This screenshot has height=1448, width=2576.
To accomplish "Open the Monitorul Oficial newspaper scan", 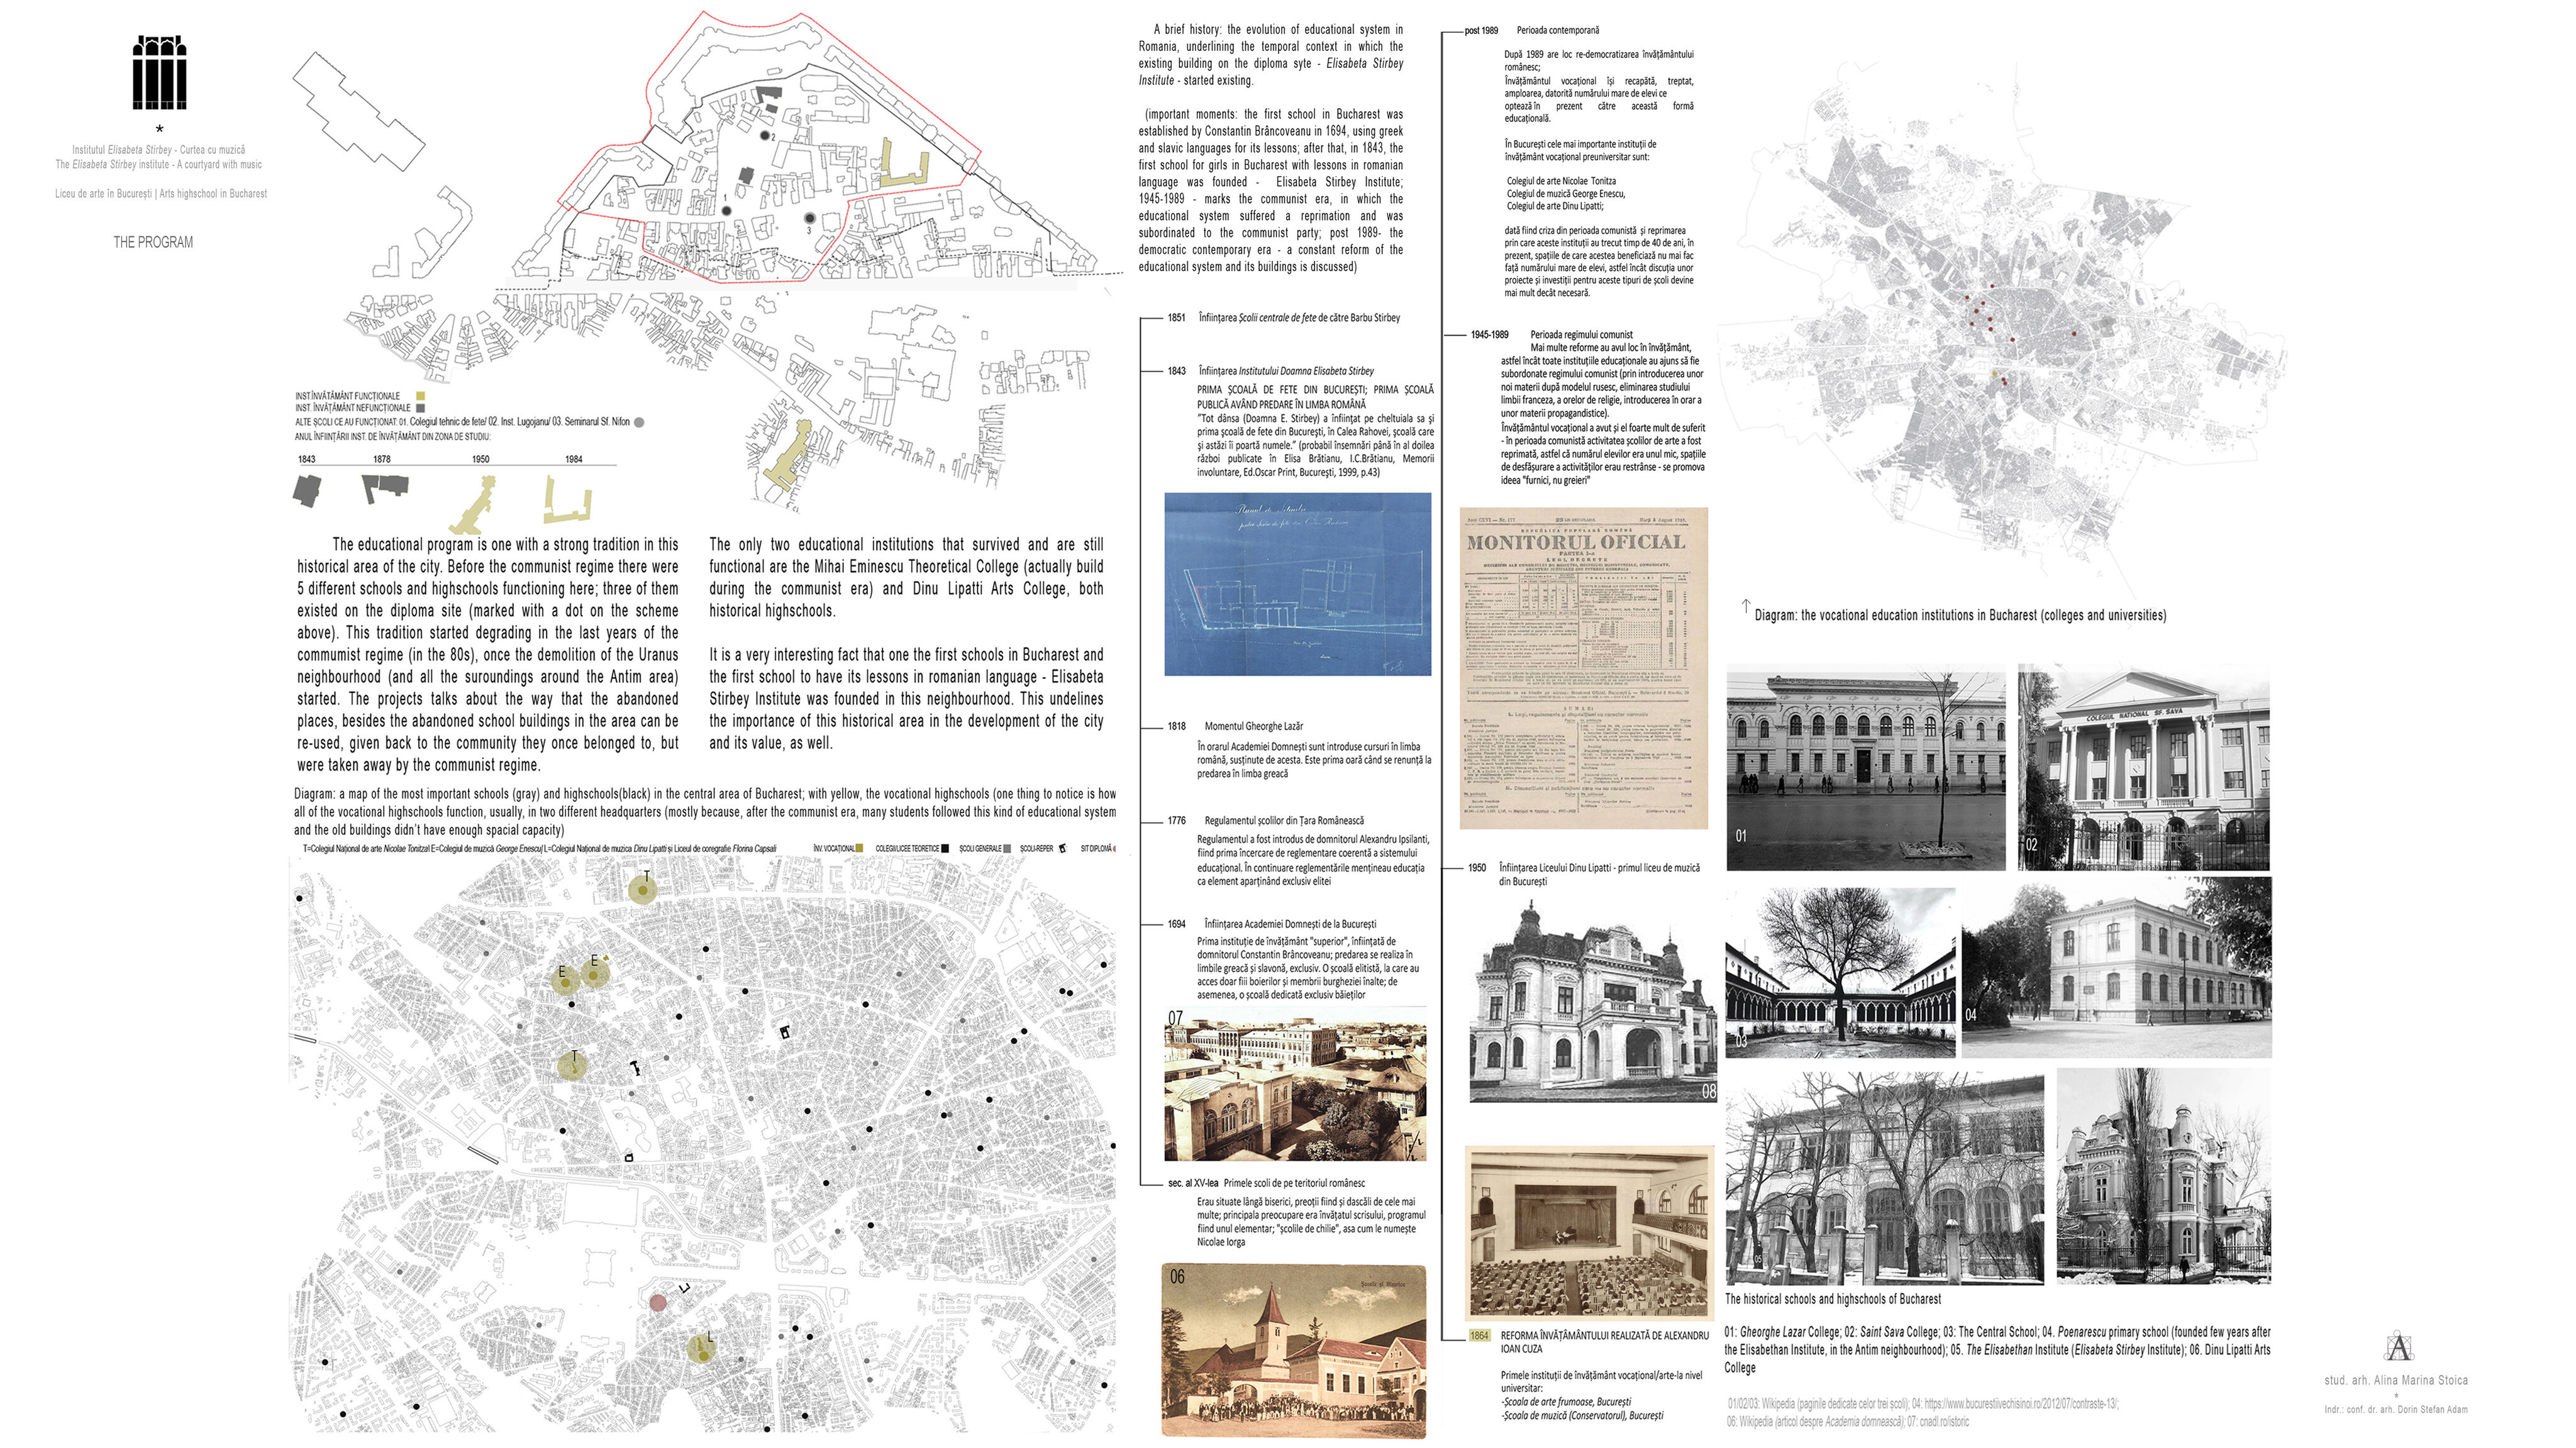I will click(x=1584, y=668).
